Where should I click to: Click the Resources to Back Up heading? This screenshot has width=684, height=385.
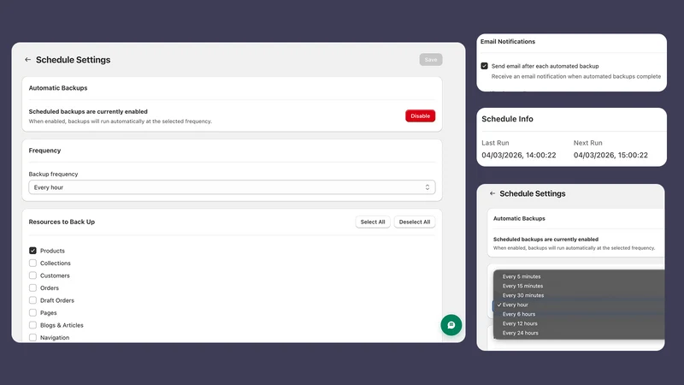(x=62, y=222)
